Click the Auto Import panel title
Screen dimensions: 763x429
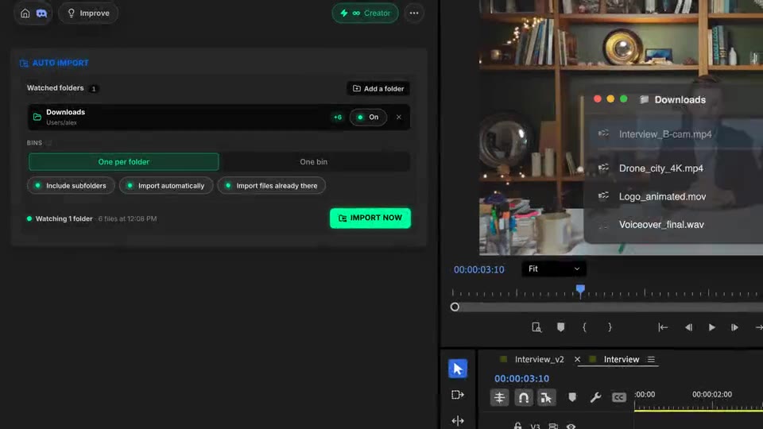coord(60,63)
